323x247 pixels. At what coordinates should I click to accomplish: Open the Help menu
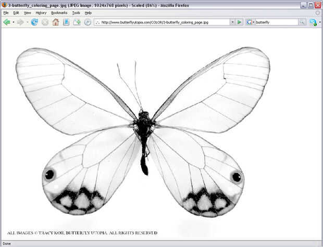click(88, 13)
